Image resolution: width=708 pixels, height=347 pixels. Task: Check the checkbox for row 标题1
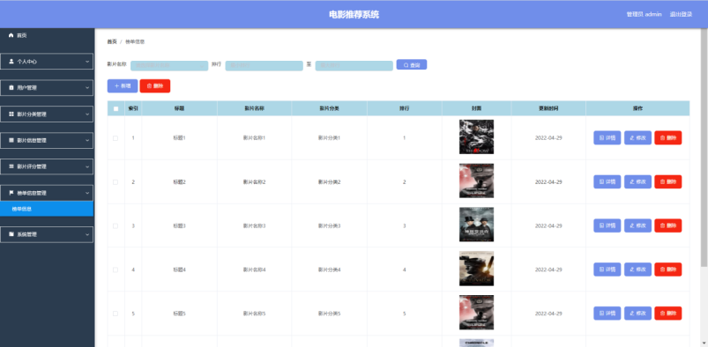click(x=116, y=138)
